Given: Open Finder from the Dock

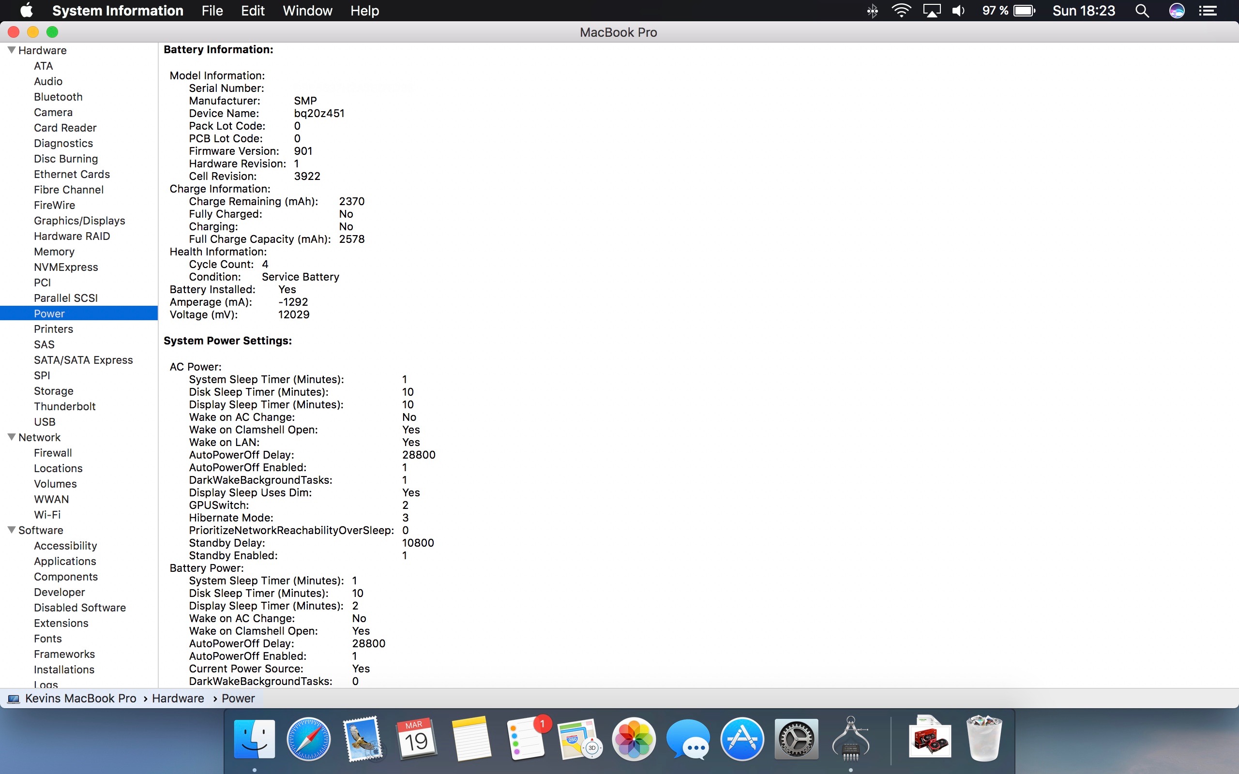Looking at the screenshot, I should tap(255, 739).
